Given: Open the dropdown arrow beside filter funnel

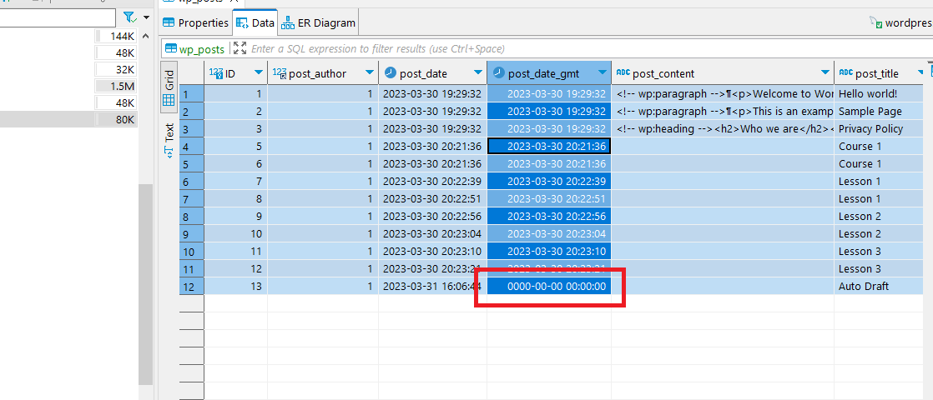Looking at the screenshot, I should (x=146, y=17).
